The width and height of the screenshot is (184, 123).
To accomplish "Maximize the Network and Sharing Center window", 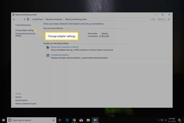I will (162, 14).
